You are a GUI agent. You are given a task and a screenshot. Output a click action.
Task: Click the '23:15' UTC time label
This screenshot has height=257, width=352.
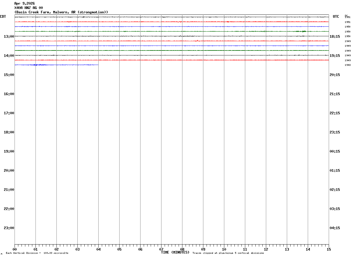pos(335,132)
